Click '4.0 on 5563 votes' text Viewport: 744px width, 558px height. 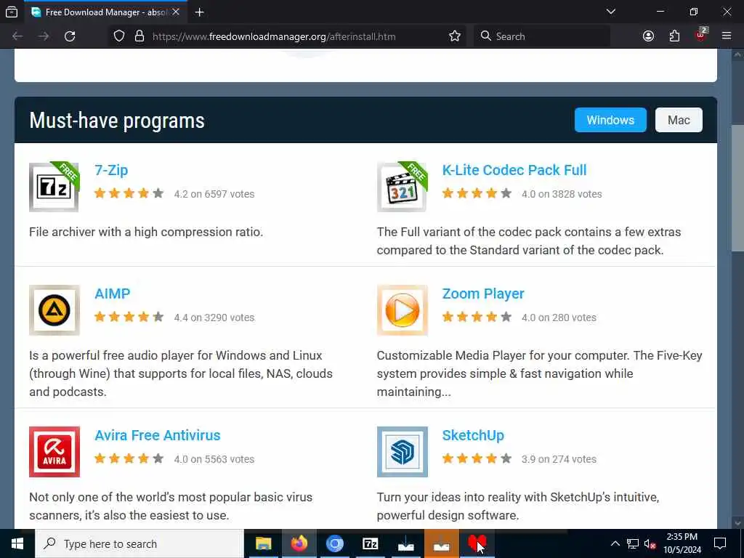(x=214, y=459)
